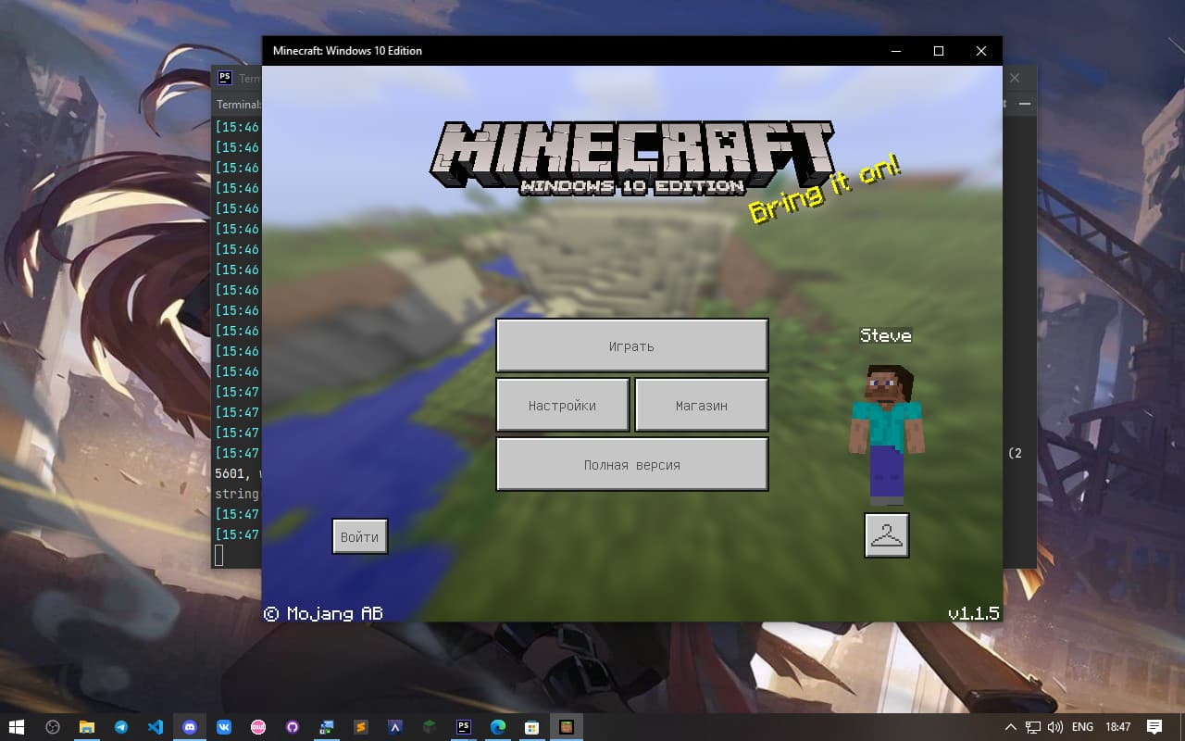This screenshot has height=741, width=1185.
Task: Launch OBS Studio from the taskbar
Action: [53, 727]
